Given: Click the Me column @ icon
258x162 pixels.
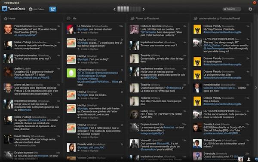Looking at the screenshot, I should coord(69,18).
